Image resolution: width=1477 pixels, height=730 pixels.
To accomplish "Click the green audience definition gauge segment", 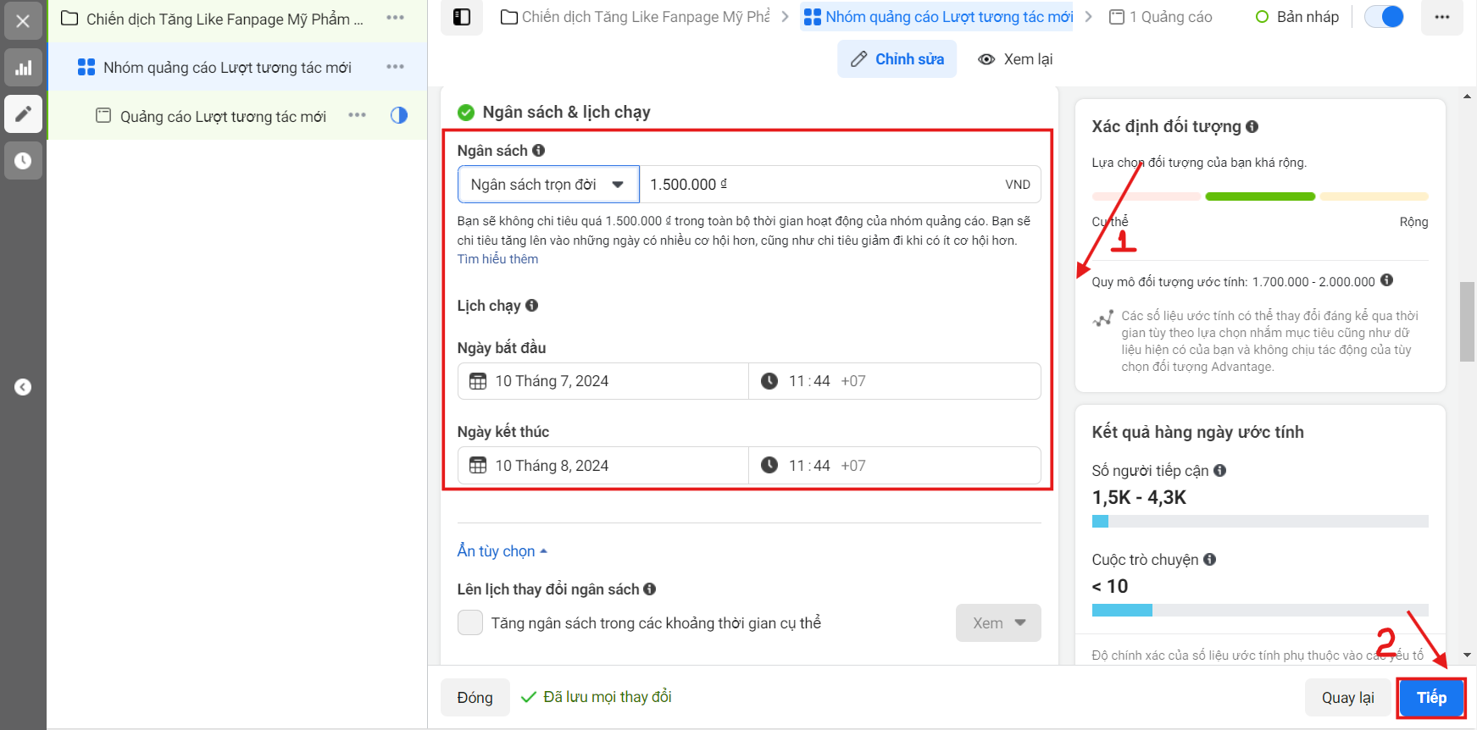I will pos(1260,196).
